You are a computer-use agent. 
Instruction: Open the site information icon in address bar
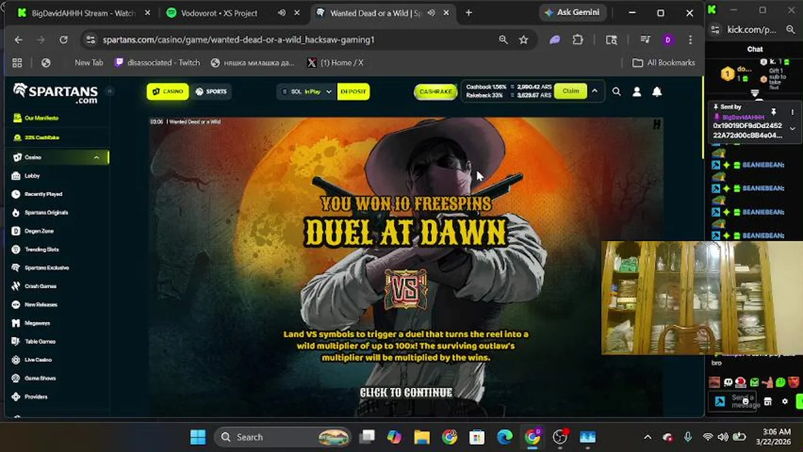coord(90,40)
